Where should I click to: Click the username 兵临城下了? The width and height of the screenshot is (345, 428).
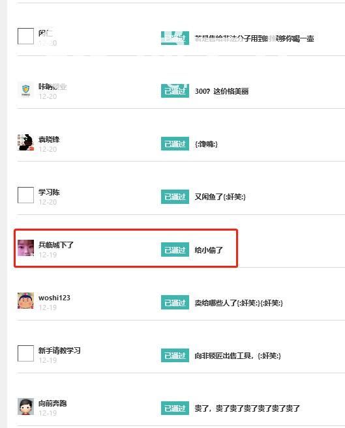pos(56,245)
